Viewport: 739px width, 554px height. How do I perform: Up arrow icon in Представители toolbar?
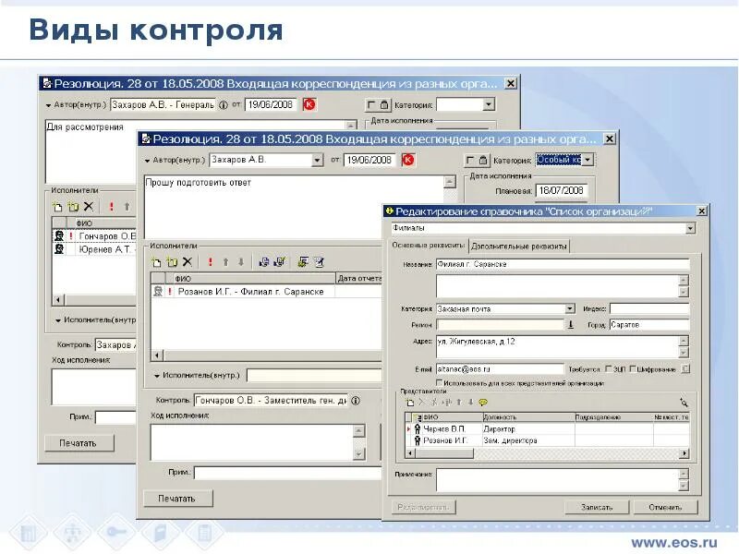click(x=458, y=403)
